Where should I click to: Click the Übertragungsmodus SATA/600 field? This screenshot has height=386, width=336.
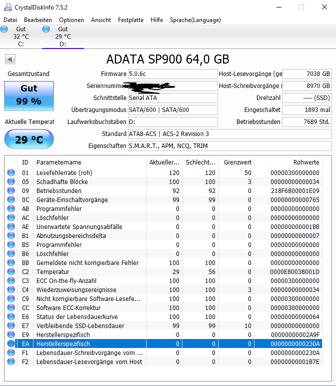tap(173, 110)
